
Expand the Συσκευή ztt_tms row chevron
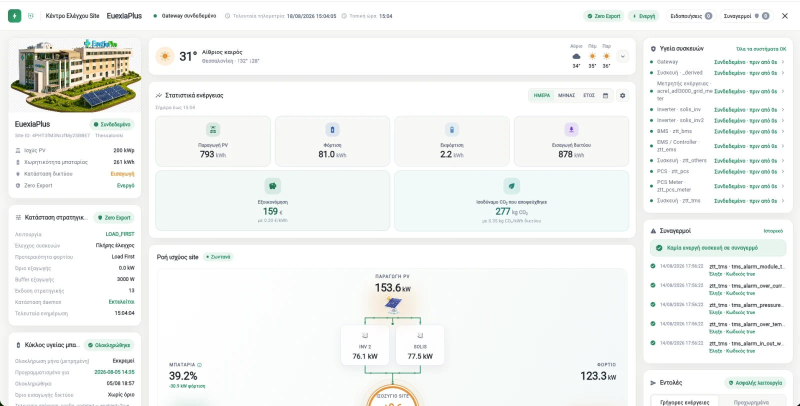click(782, 200)
